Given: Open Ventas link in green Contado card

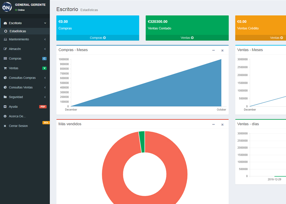Looking at the screenshot, I should click(187, 38).
